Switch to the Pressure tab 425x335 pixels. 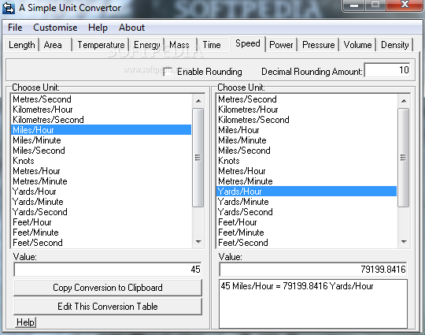coord(319,45)
